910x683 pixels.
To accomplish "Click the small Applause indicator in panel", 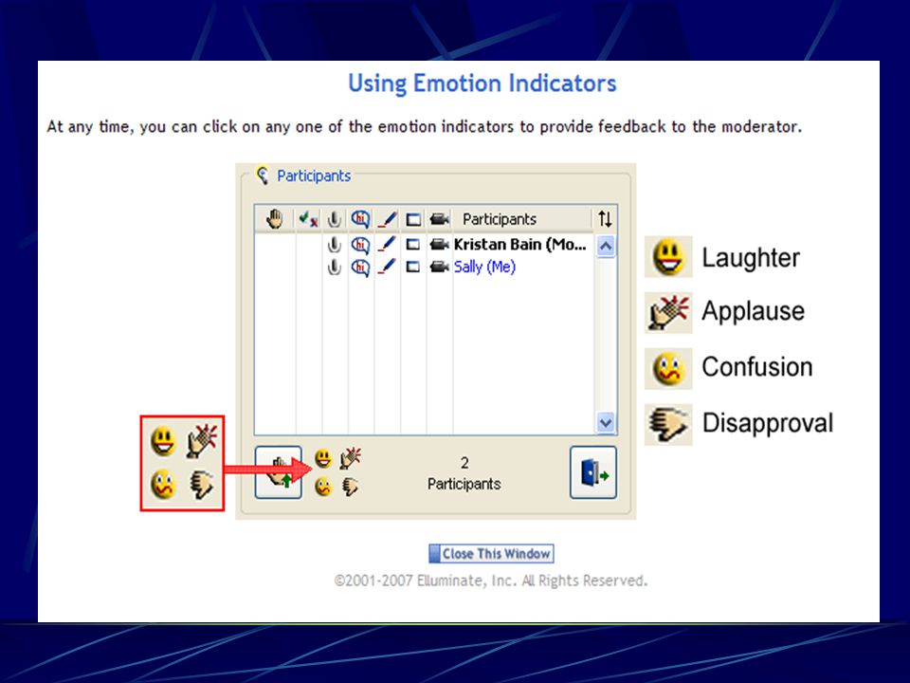I will pos(351,458).
